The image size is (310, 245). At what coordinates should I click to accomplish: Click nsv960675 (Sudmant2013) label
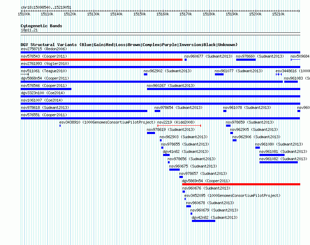[x=193, y=166]
